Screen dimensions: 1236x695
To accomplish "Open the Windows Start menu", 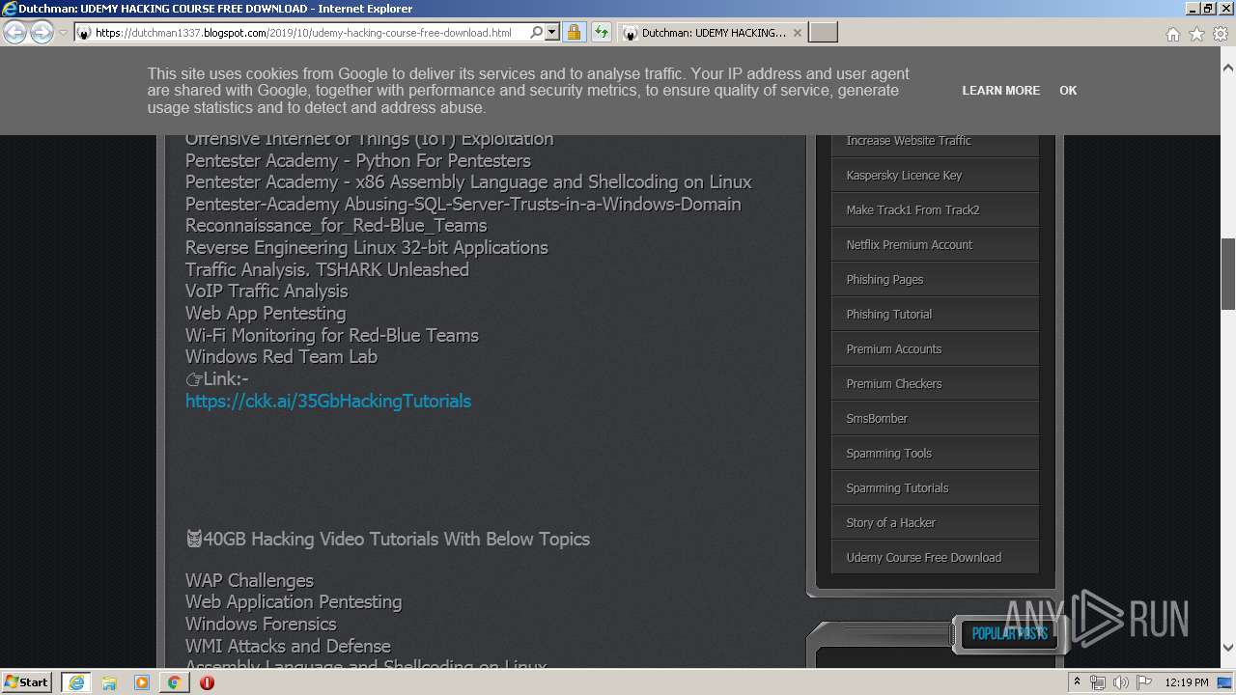I will point(27,681).
